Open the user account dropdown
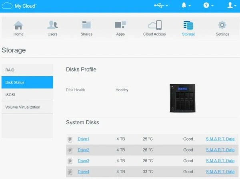The image size is (240, 179). [231, 6]
